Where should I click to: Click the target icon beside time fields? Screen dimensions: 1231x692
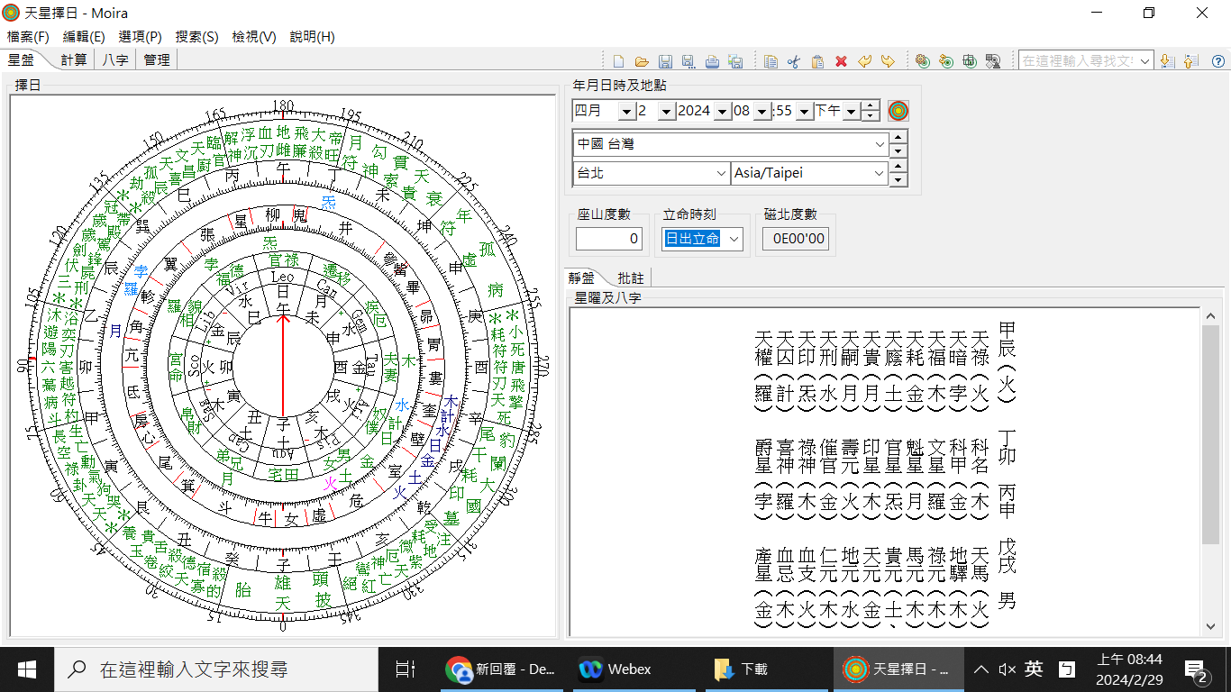click(898, 111)
